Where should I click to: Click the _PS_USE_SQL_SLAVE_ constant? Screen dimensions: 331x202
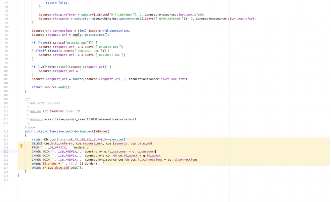88,140
